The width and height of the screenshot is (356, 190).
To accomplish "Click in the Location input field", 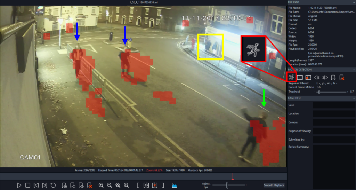I will pyautogui.click(x=334, y=114).
